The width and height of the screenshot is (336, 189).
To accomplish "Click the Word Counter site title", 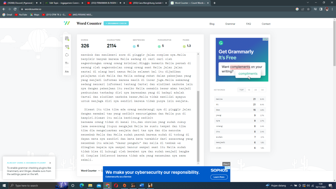I will 89,23.
